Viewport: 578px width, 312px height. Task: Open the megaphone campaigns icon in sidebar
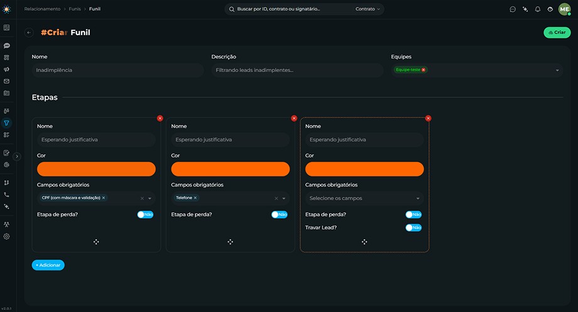(7, 69)
